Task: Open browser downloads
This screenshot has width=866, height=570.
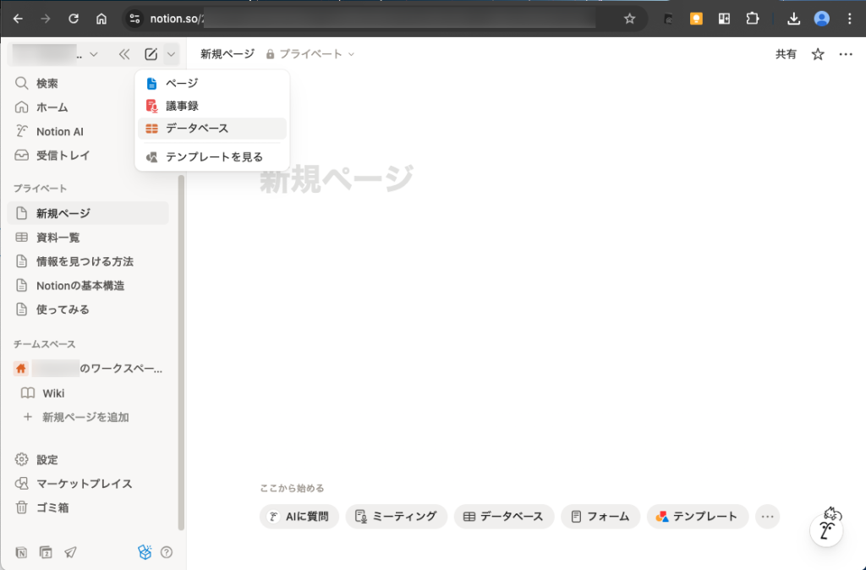Action: [x=793, y=19]
